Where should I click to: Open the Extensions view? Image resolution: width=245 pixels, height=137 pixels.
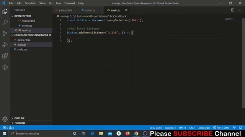(5, 56)
